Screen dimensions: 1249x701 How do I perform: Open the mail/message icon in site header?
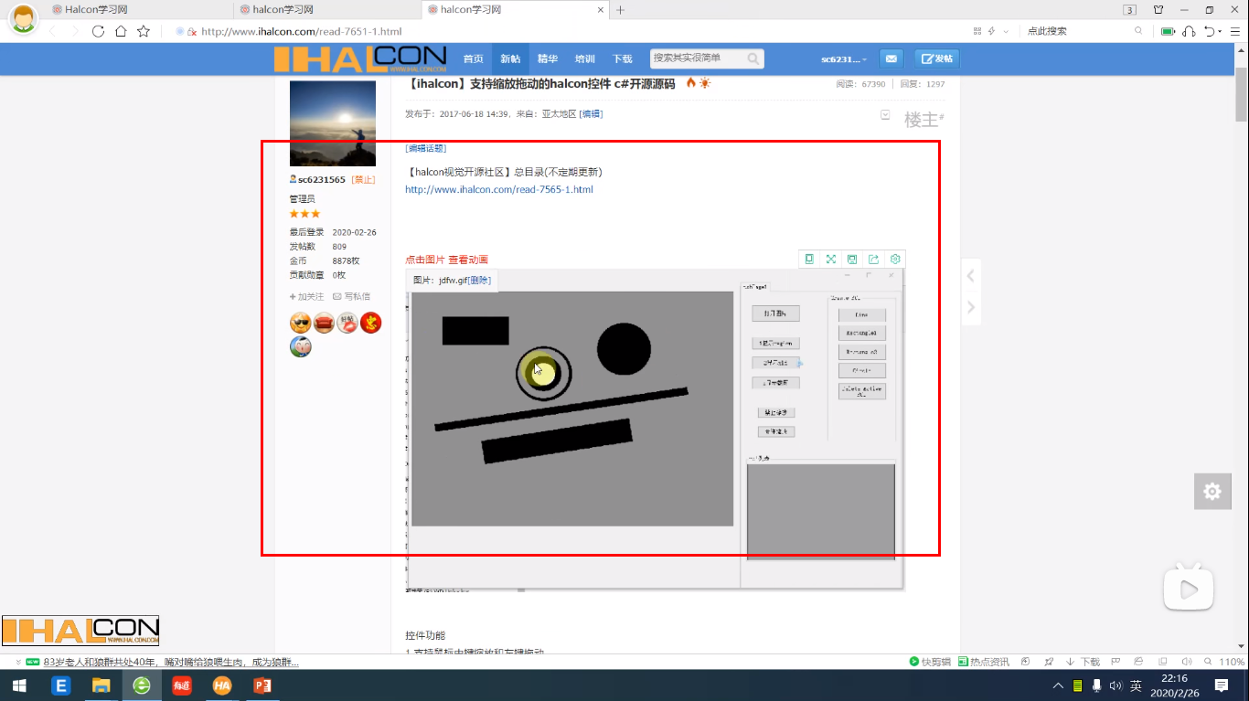coord(891,58)
